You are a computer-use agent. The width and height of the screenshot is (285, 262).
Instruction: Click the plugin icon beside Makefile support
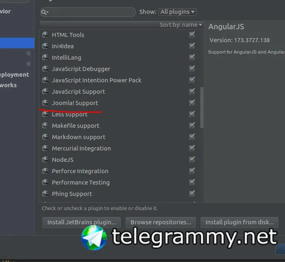point(45,126)
